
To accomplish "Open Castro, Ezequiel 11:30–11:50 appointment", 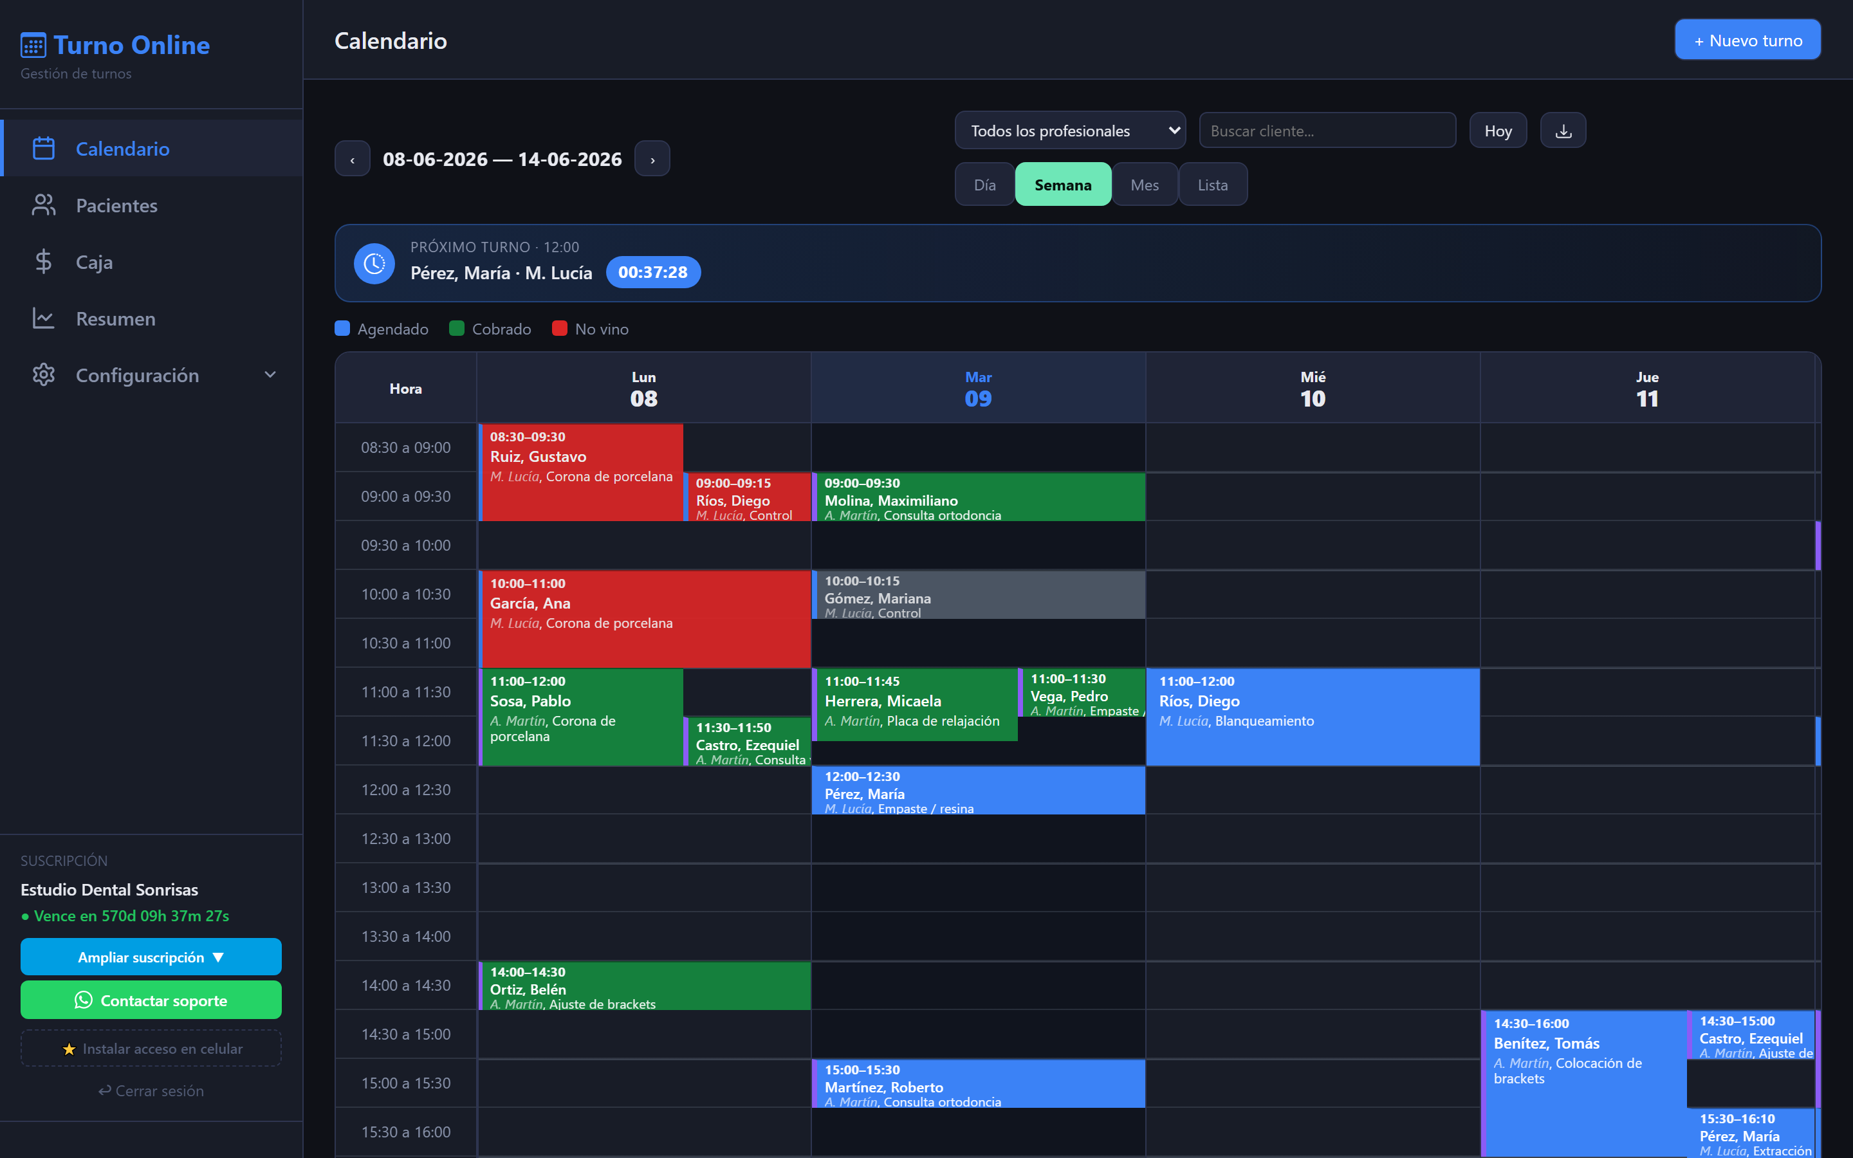I will coord(748,741).
